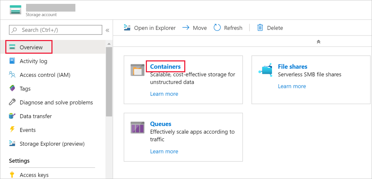This screenshot has height=179, width=372.
Task: Open Activity log from sidebar
Action: pyautogui.click(x=33, y=61)
